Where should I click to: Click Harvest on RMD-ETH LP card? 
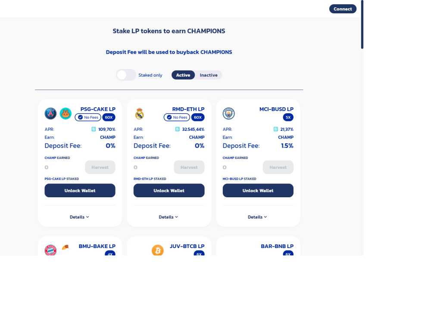[x=189, y=167]
